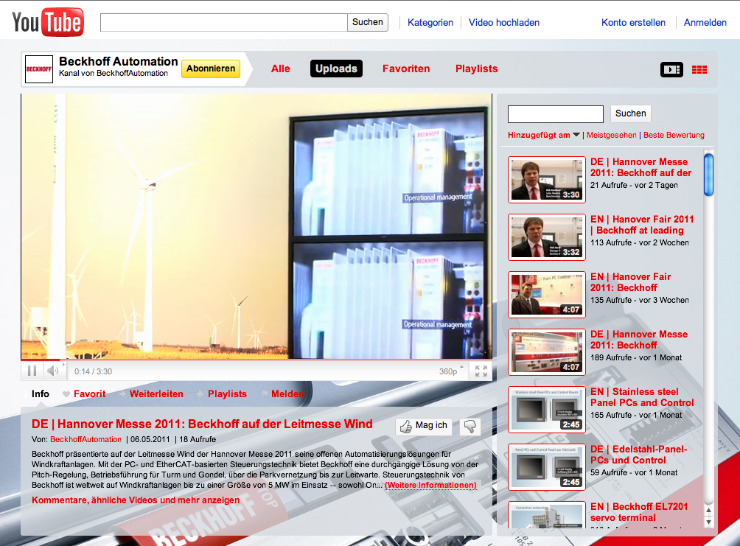Subscribe with the Abonnieren button
This screenshot has height=546, width=740.
(x=211, y=69)
